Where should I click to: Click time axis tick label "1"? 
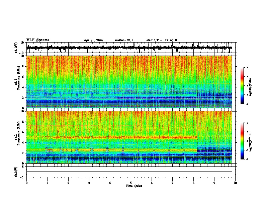point(47,183)
